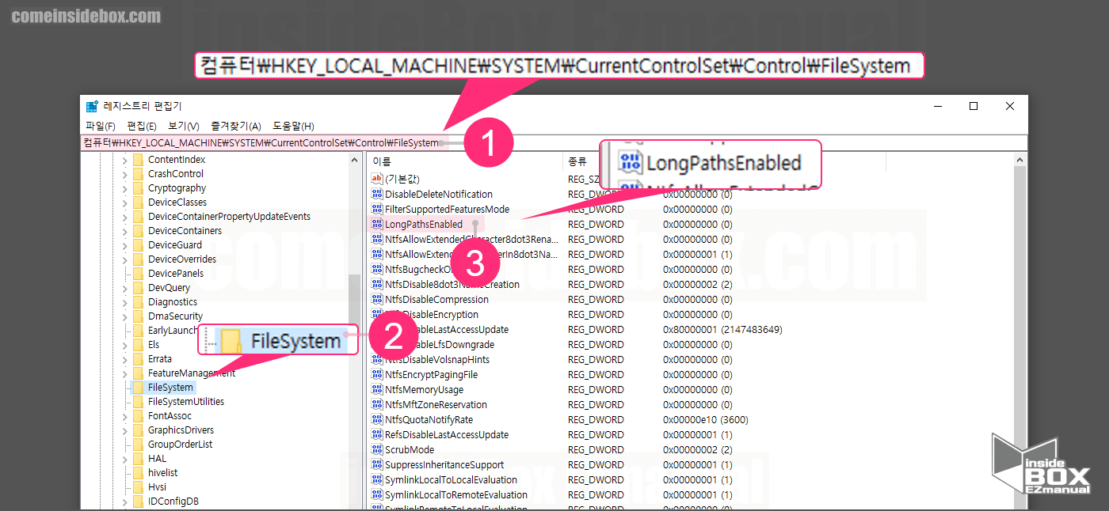The image size is (1109, 511).
Task: Expand the Errata key
Action: click(124, 359)
